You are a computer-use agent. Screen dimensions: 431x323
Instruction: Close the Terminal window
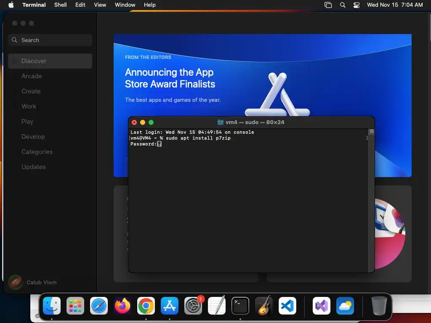(x=134, y=122)
